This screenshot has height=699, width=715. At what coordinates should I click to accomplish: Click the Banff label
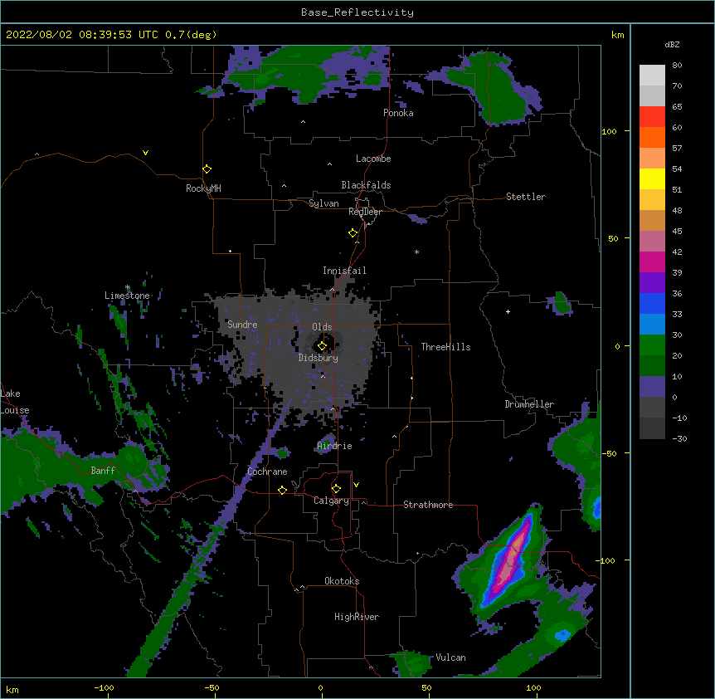click(103, 471)
